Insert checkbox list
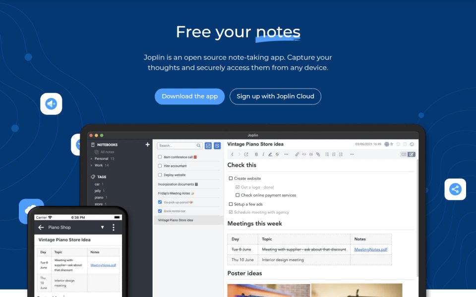The height and width of the screenshot is (297, 476). 341,154
